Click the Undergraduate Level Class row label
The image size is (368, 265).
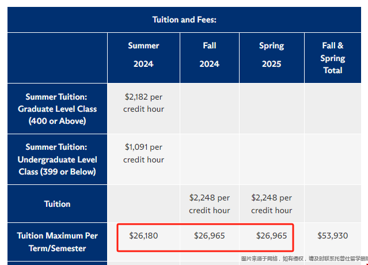pyautogui.click(x=57, y=160)
